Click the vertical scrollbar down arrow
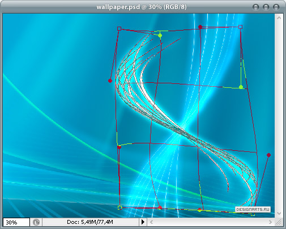The image size is (286, 229). (x=279, y=213)
